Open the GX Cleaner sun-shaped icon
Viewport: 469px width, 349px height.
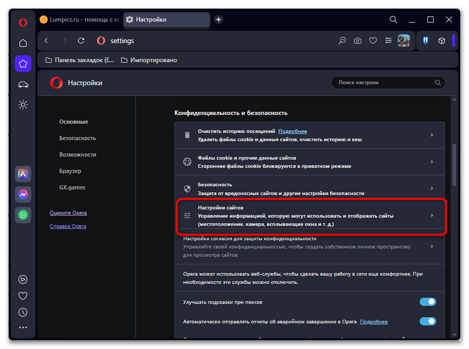[23, 105]
